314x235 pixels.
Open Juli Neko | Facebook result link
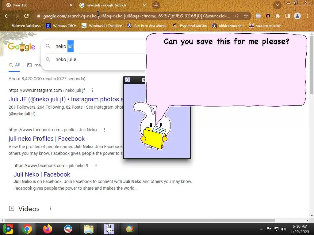(42, 174)
